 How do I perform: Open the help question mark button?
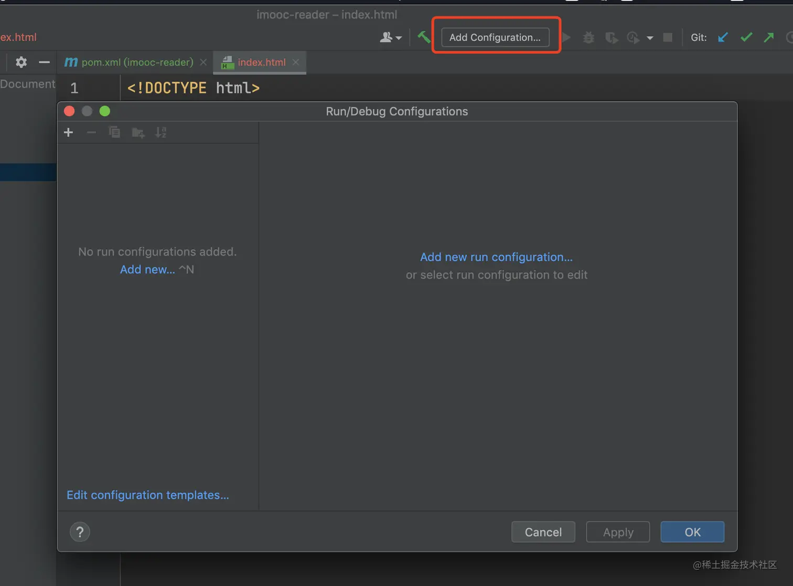click(80, 532)
